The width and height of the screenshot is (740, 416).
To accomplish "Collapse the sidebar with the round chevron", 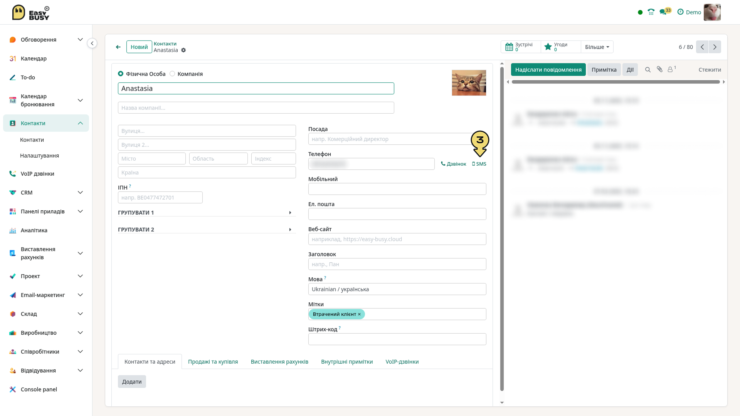I will tap(92, 43).
